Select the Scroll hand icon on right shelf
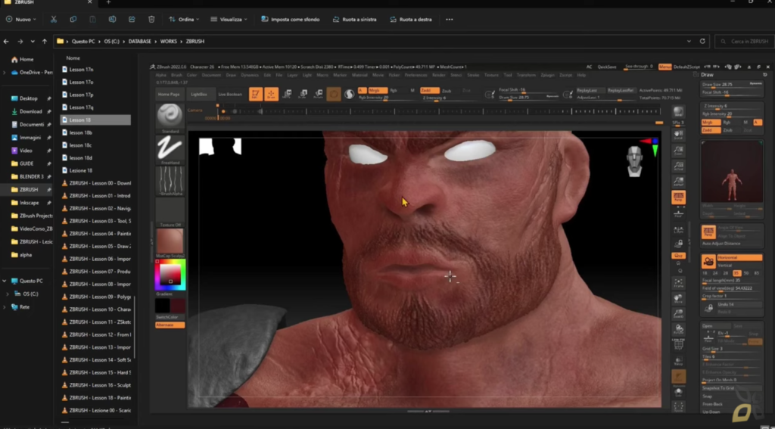775x429 pixels. coord(678,135)
